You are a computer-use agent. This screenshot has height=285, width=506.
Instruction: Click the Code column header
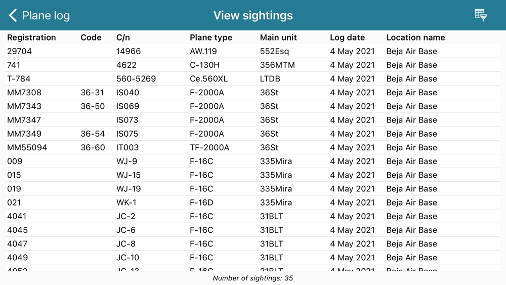click(x=91, y=37)
